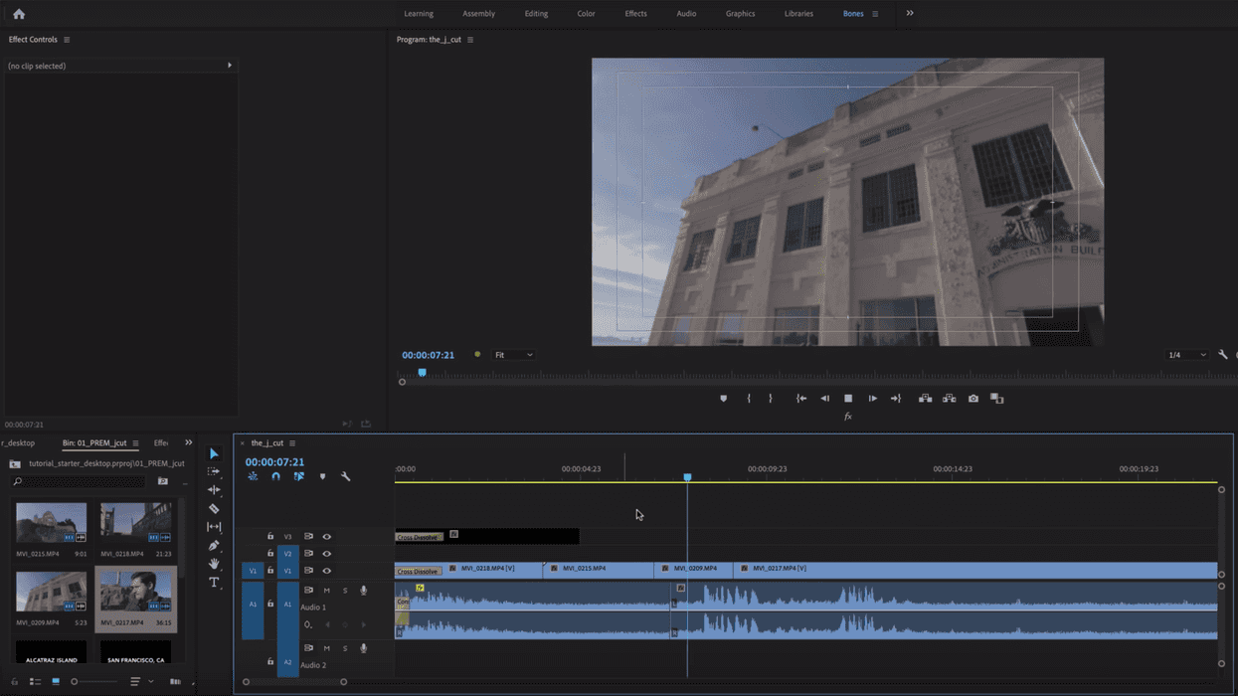
Task: Toggle Linked Selection in timeline
Action: pyautogui.click(x=298, y=476)
